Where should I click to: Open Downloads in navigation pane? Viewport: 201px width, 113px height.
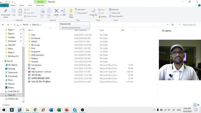coord(13,76)
